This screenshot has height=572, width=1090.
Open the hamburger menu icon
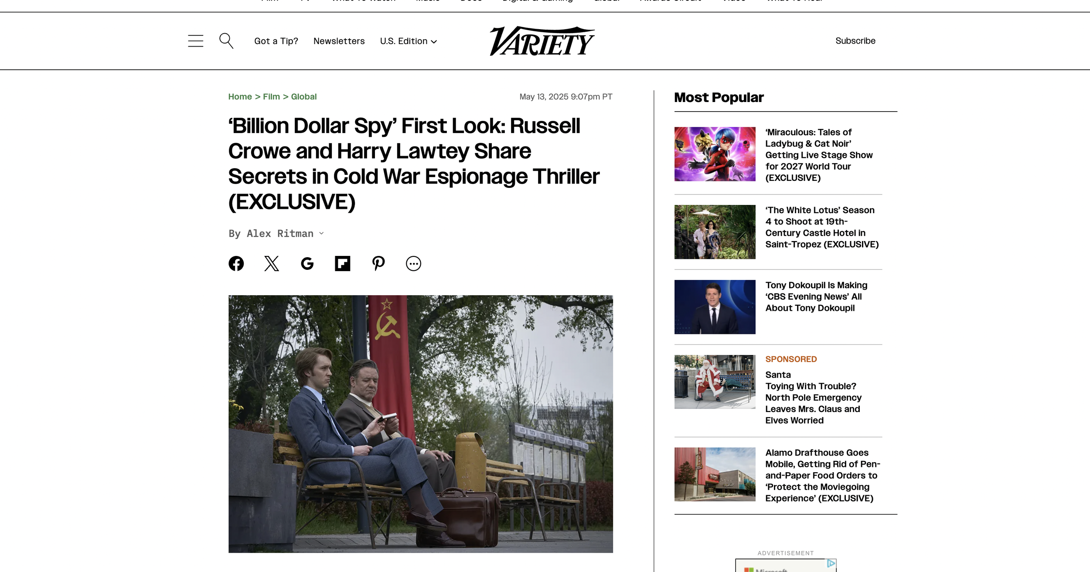coord(195,41)
